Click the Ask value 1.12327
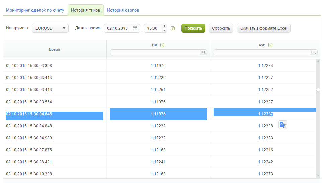336x183 pixels. 266,102
